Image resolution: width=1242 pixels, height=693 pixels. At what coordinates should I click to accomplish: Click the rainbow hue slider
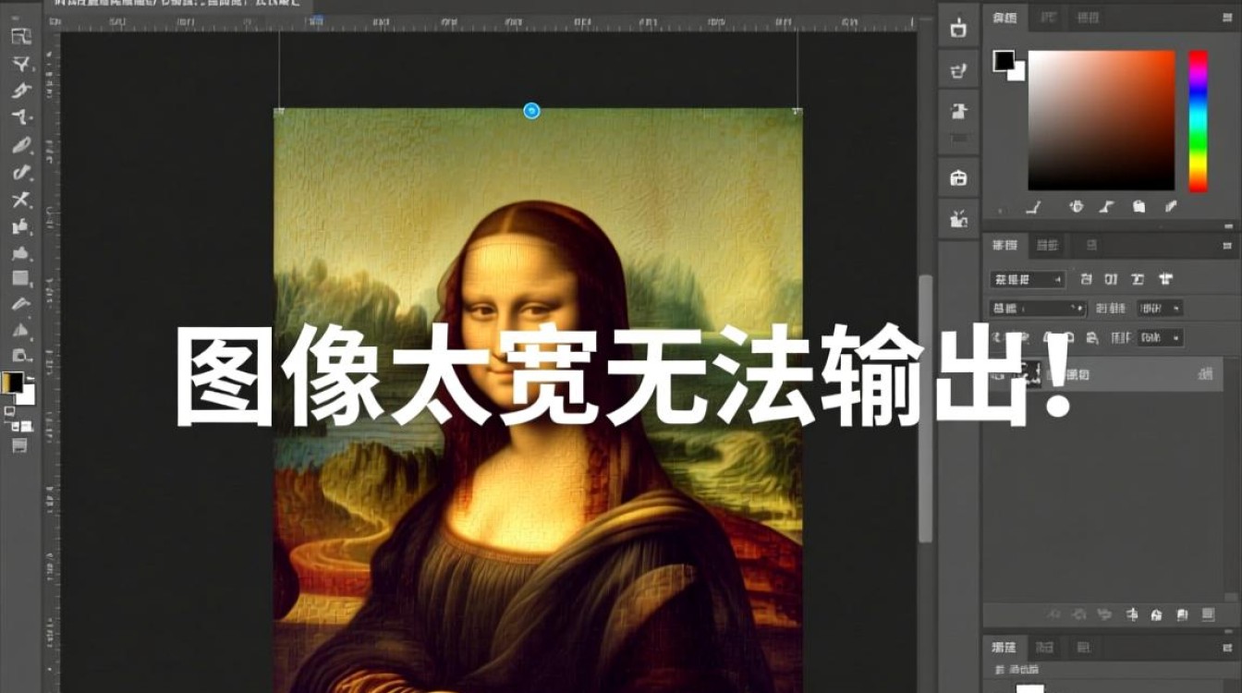(x=1198, y=121)
